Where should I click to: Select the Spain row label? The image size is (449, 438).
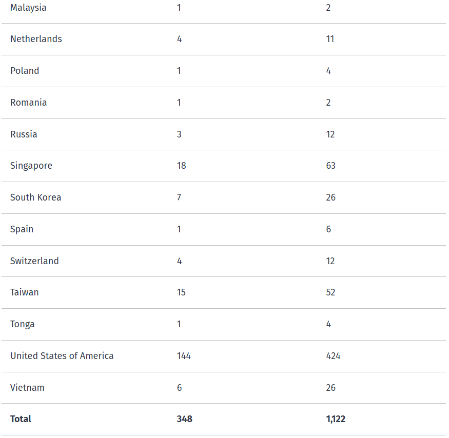click(22, 229)
